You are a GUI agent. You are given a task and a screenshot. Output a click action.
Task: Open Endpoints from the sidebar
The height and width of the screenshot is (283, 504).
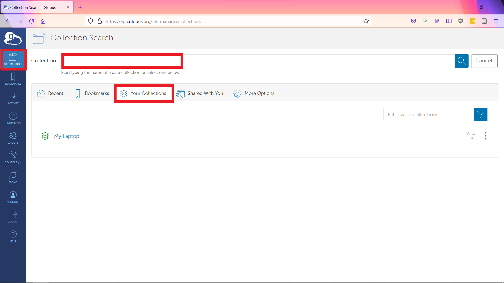pyautogui.click(x=13, y=118)
